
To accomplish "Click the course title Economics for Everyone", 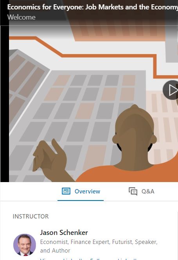I will click(92, 7).
